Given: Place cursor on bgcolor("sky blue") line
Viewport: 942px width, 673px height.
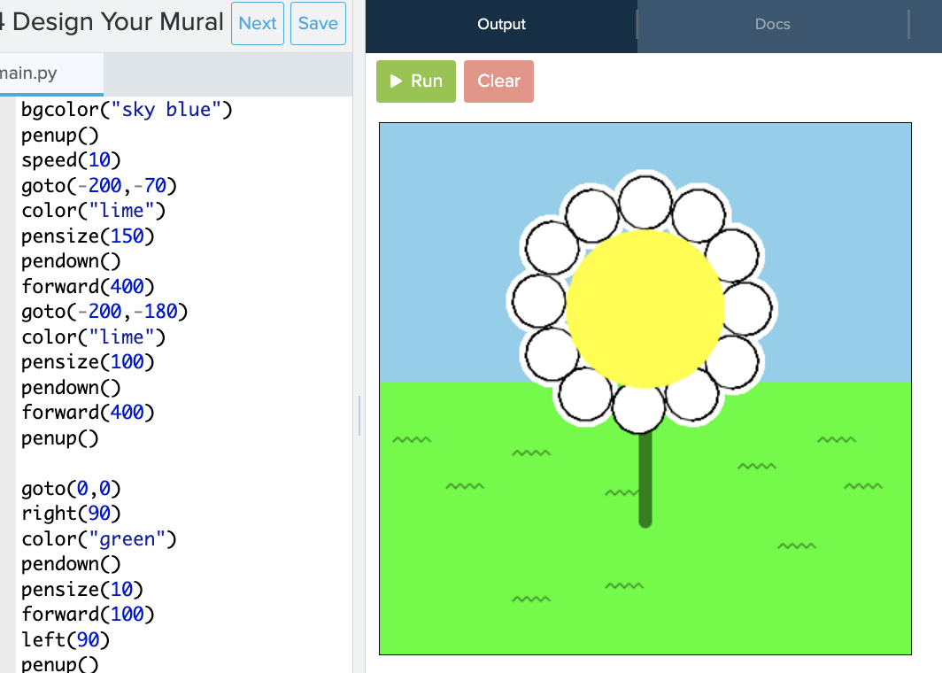Looking at the screenshot, I should (127, 110).
